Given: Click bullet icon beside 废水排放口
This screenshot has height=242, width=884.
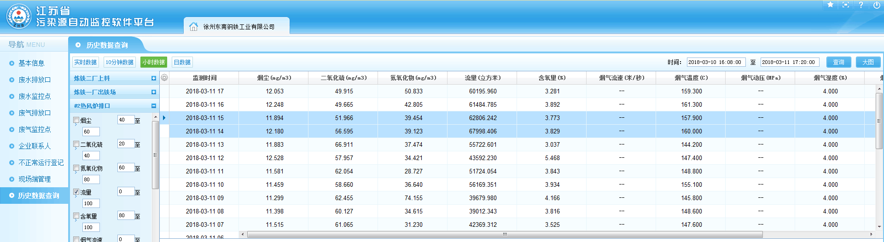Looking at the screenshot, I should 12,80.
